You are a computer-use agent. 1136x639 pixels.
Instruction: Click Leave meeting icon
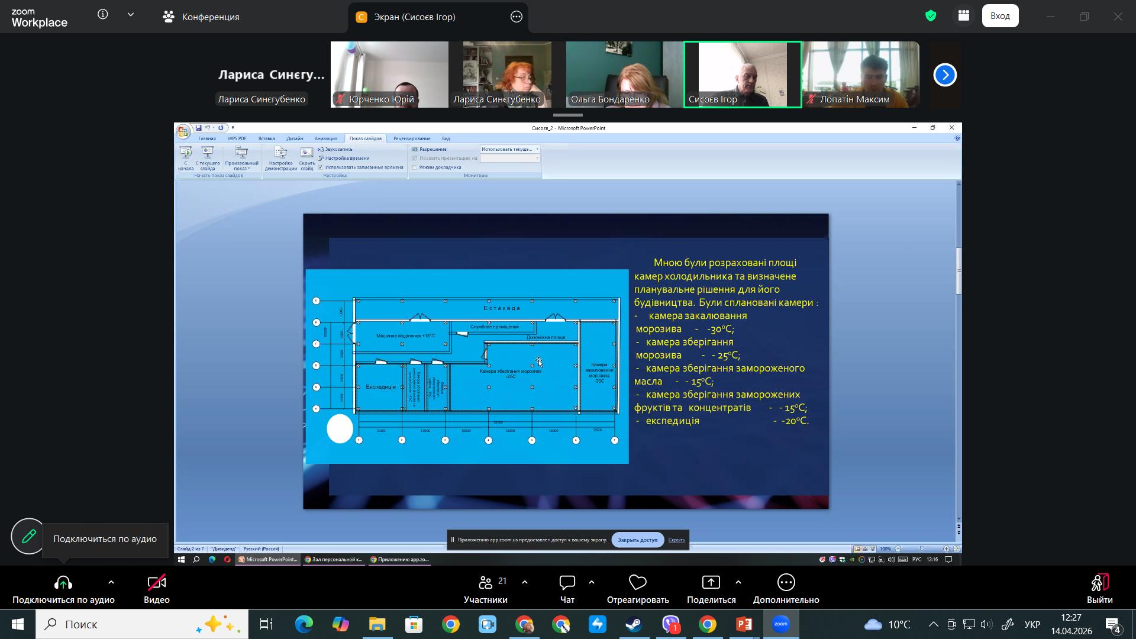pyautogui.click(x=1099, y=583)
